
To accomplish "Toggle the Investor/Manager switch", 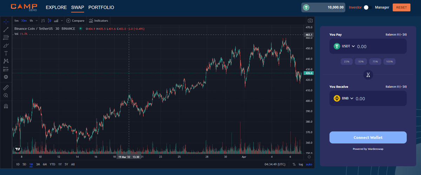I will click(x=368, y=7).
